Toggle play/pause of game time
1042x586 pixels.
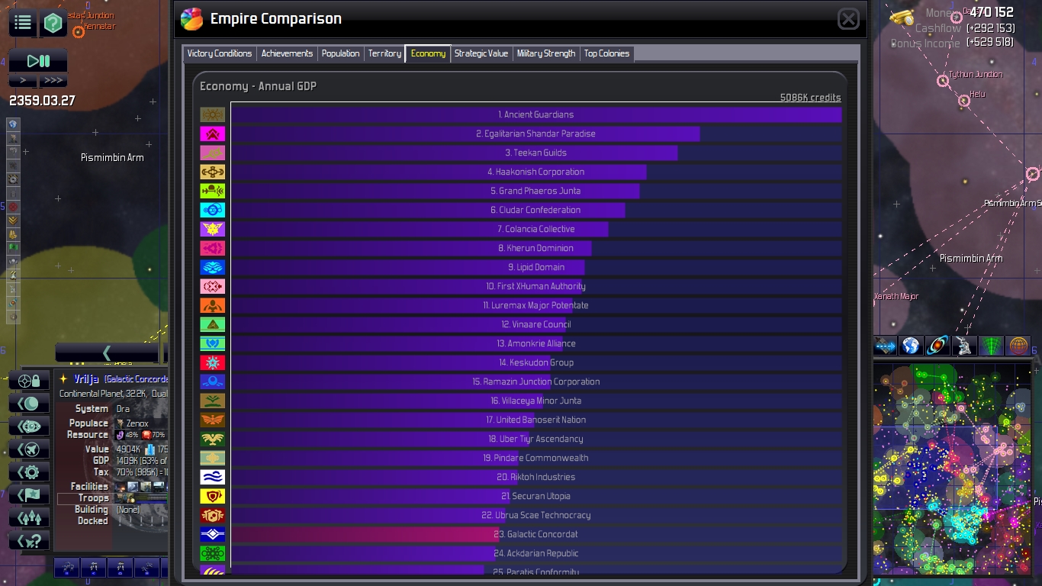pos(38,61)
